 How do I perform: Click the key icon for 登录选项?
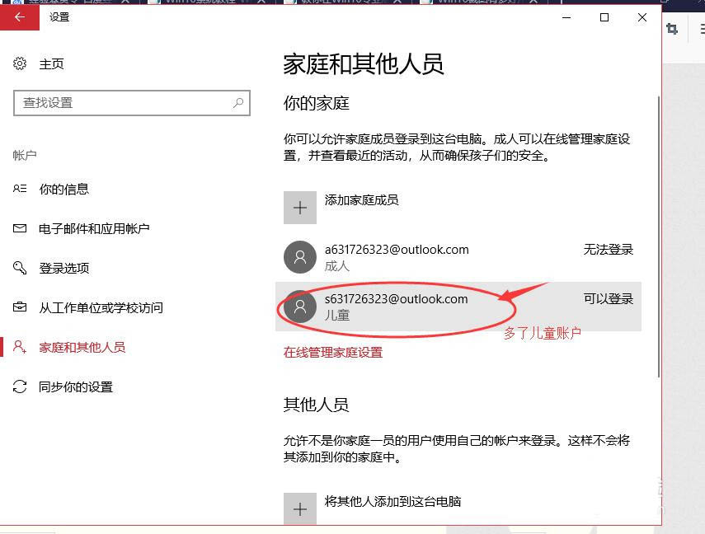(x=21, y=268)
